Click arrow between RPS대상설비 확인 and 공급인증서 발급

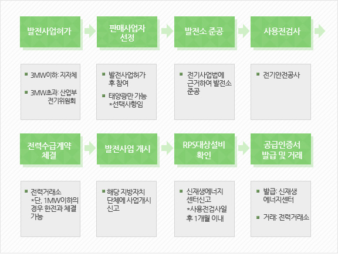pos(244,148)
